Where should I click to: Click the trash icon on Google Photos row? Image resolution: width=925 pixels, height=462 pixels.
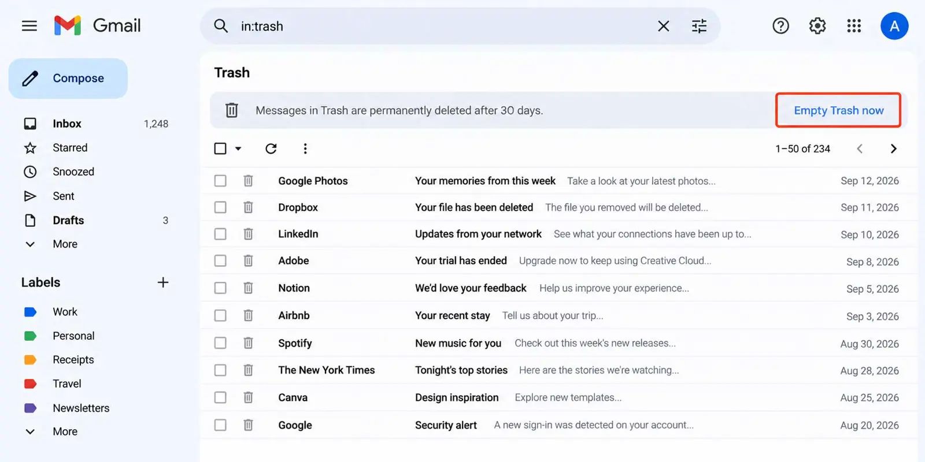[x=248, y=181]
